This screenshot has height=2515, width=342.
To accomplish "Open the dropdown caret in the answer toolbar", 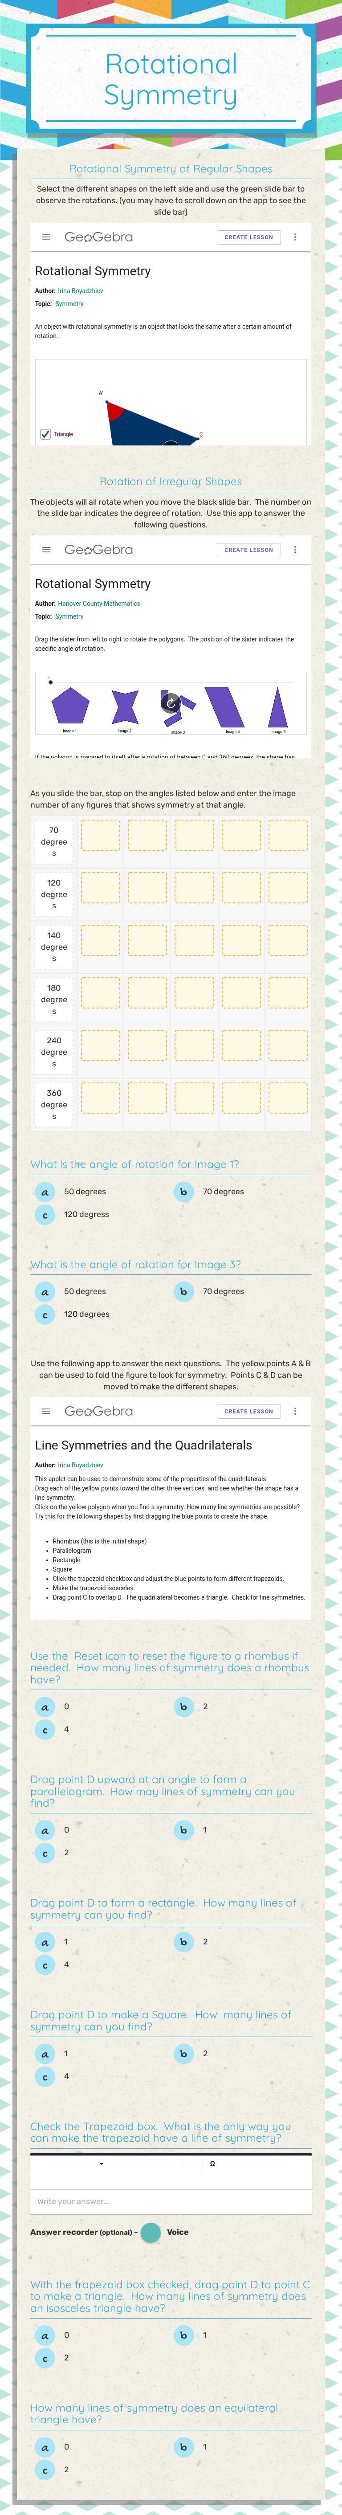I will (100, 2165).
